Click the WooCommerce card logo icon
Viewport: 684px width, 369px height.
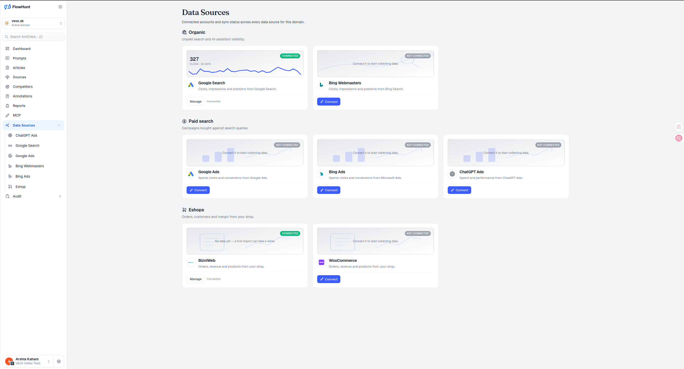point(322,262)
